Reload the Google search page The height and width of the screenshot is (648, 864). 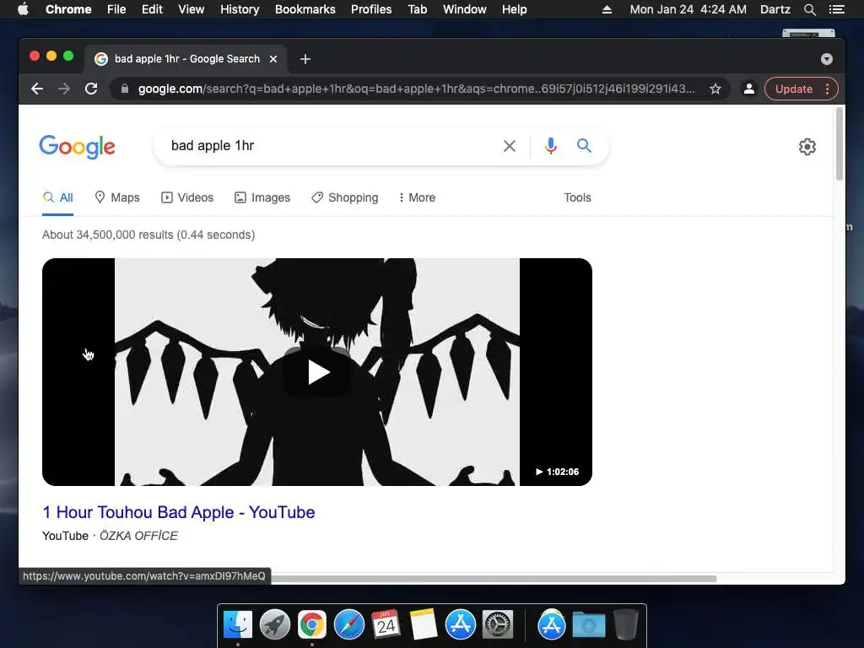click(x=91, y=89)
